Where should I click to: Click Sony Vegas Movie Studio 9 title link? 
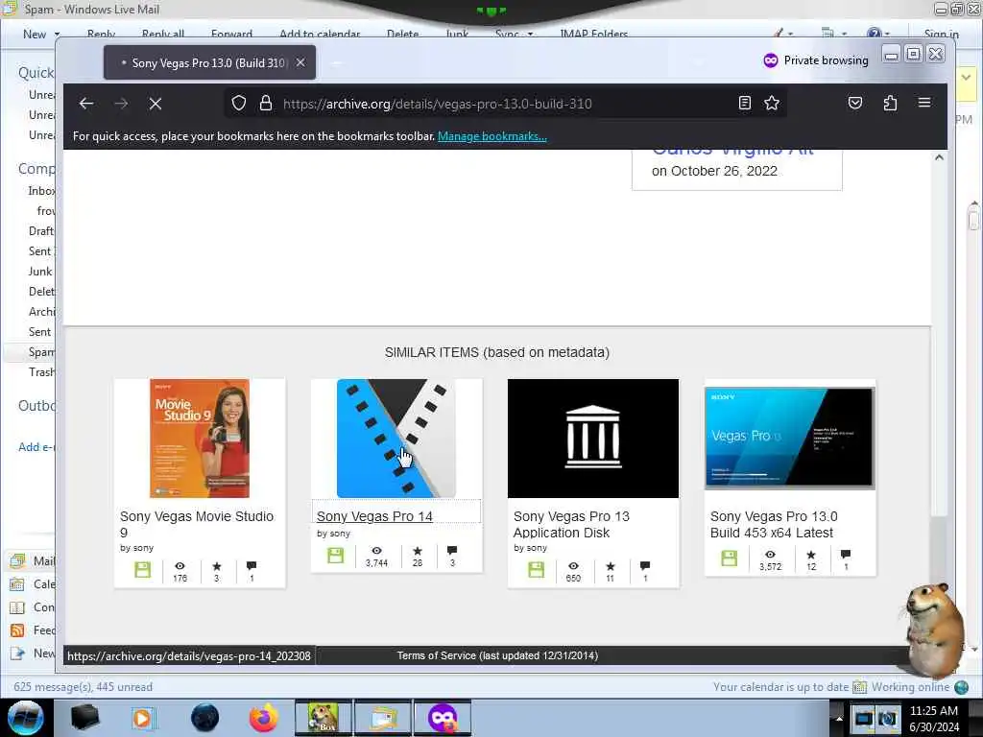(x=197, y=525)
